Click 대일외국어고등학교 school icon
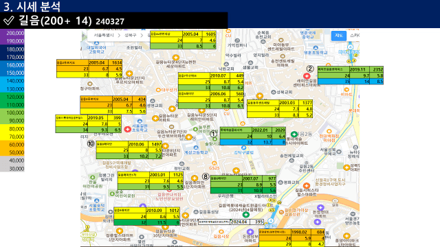Screen dimensions: 440x247 [96, 43]
